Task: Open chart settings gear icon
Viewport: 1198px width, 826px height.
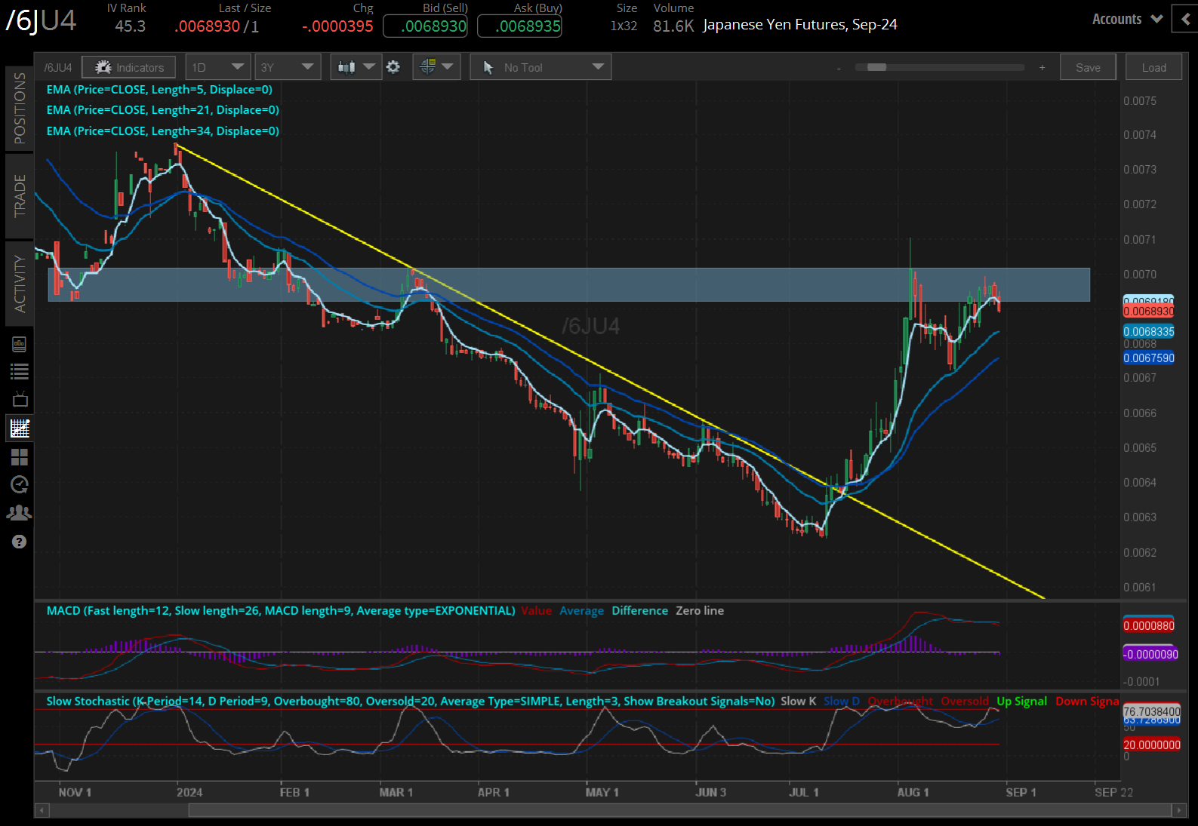Action: [x=393, y=67]
